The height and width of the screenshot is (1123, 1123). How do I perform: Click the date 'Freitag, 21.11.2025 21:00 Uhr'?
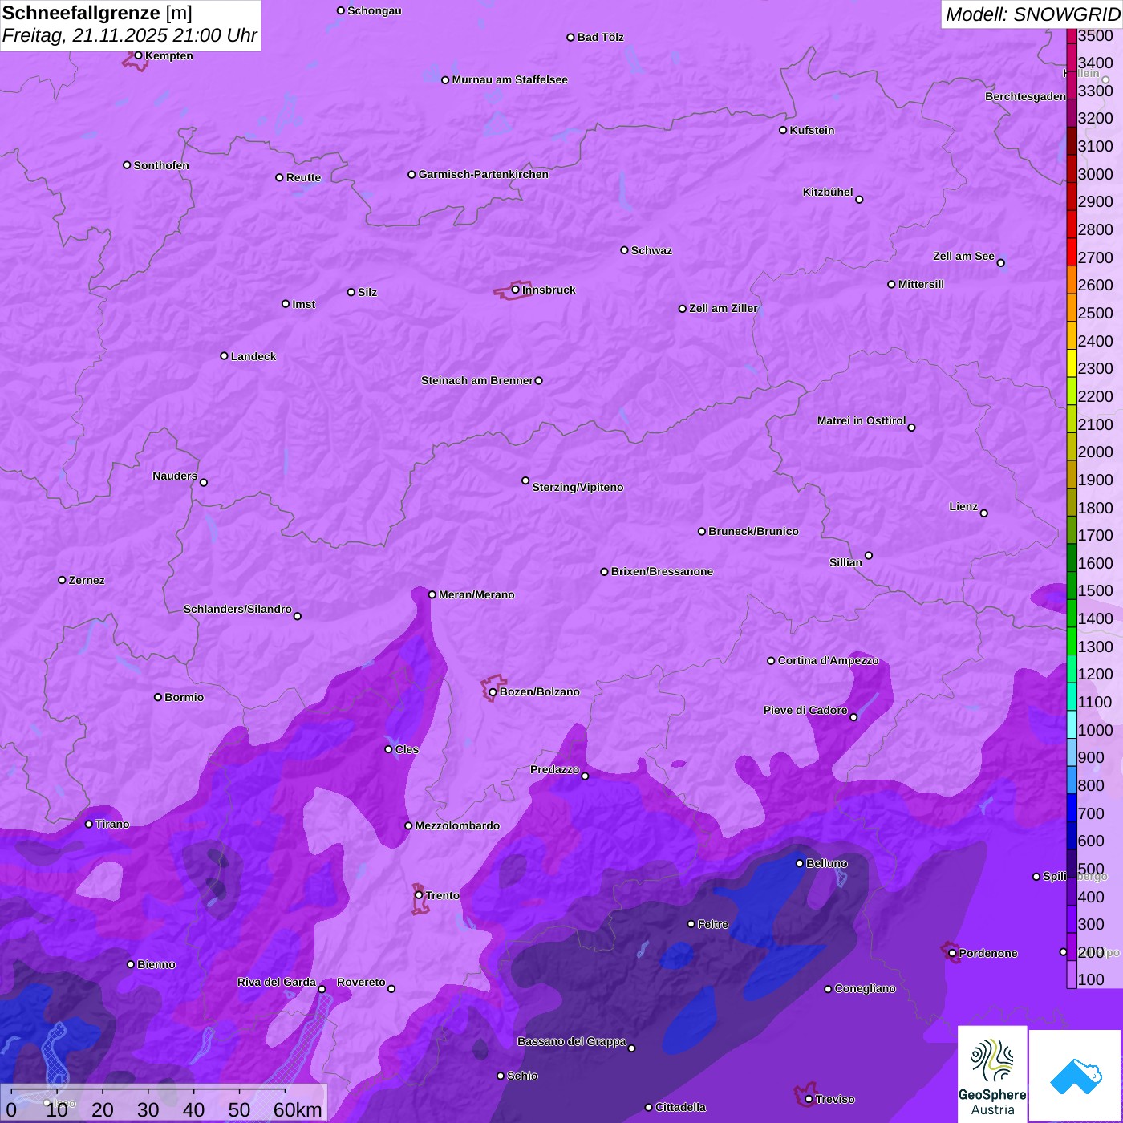tap(130, 36)
